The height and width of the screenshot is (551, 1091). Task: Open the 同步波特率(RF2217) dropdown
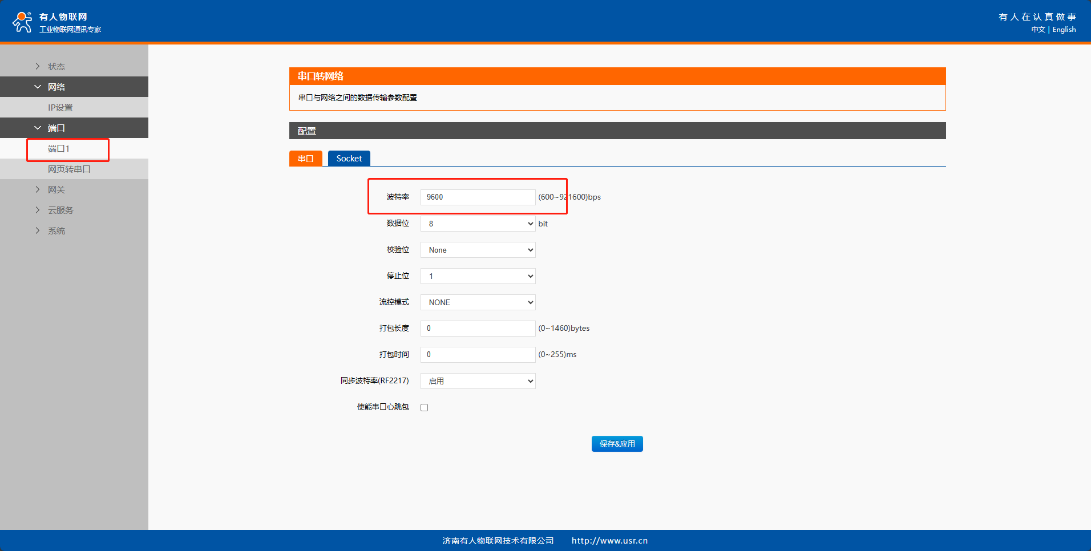tap(478, 381)
